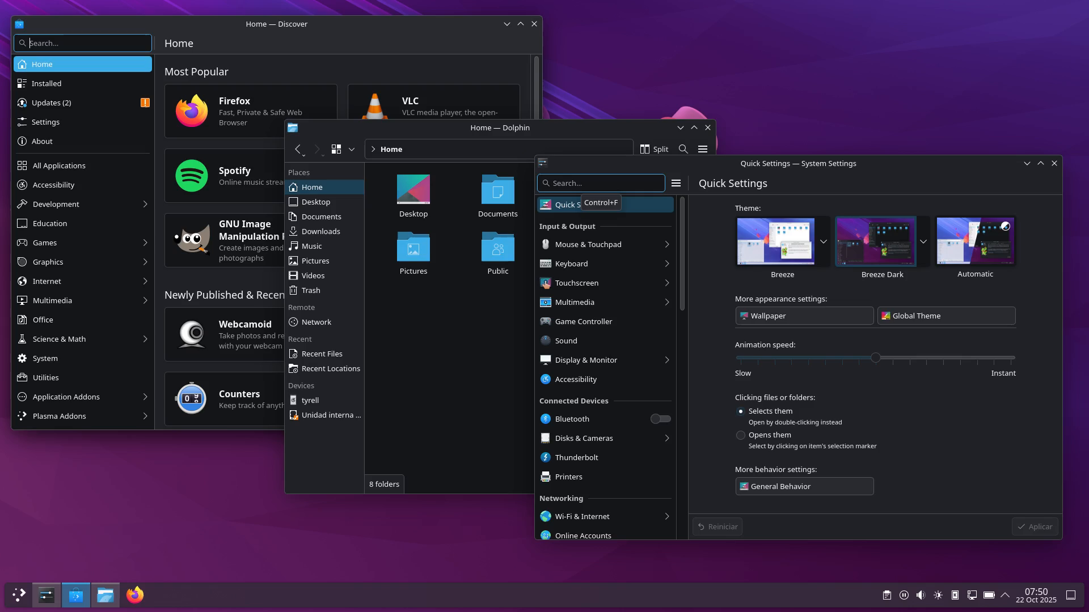The height and width of the screenshot is (612, 1089).
Task: Click the volume icon in system tray
Action: [921, 595]
